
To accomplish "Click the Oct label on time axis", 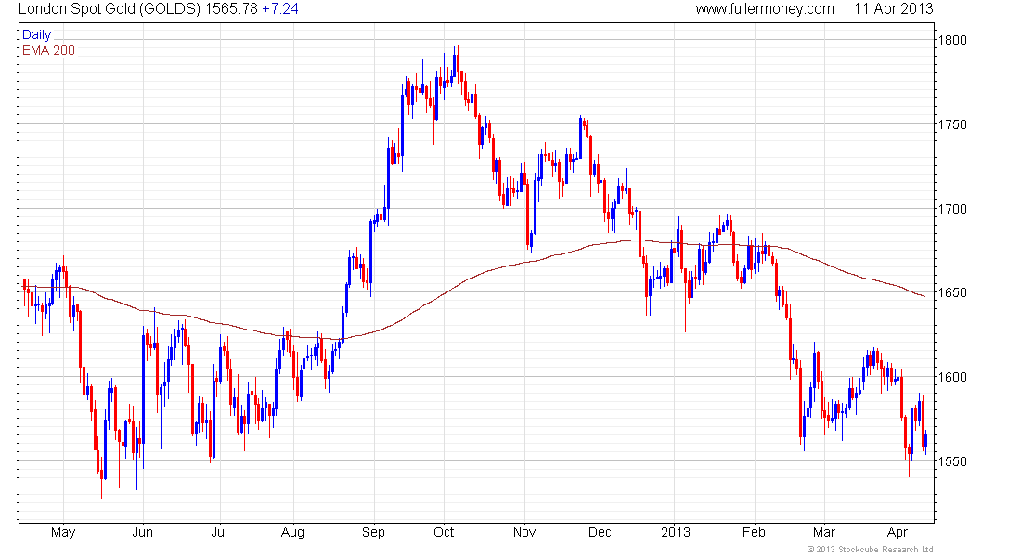I will 444,532.
